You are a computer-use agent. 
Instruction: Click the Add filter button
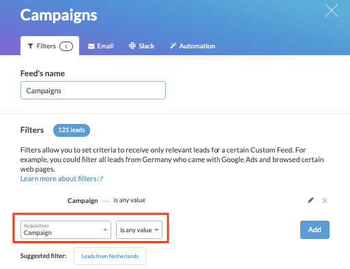(315, 230)
